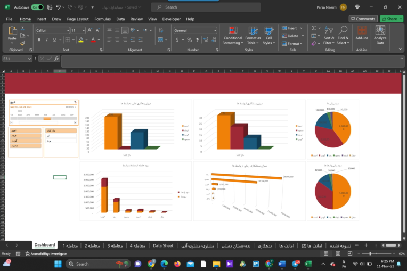The height and width of the screenshot is (271, 407).
Task: Expand the Calibri font name dropdown
Action: (67, 30)
